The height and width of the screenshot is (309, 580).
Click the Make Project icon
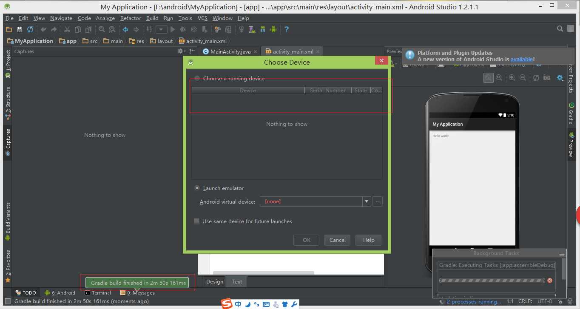pos(149,29)
